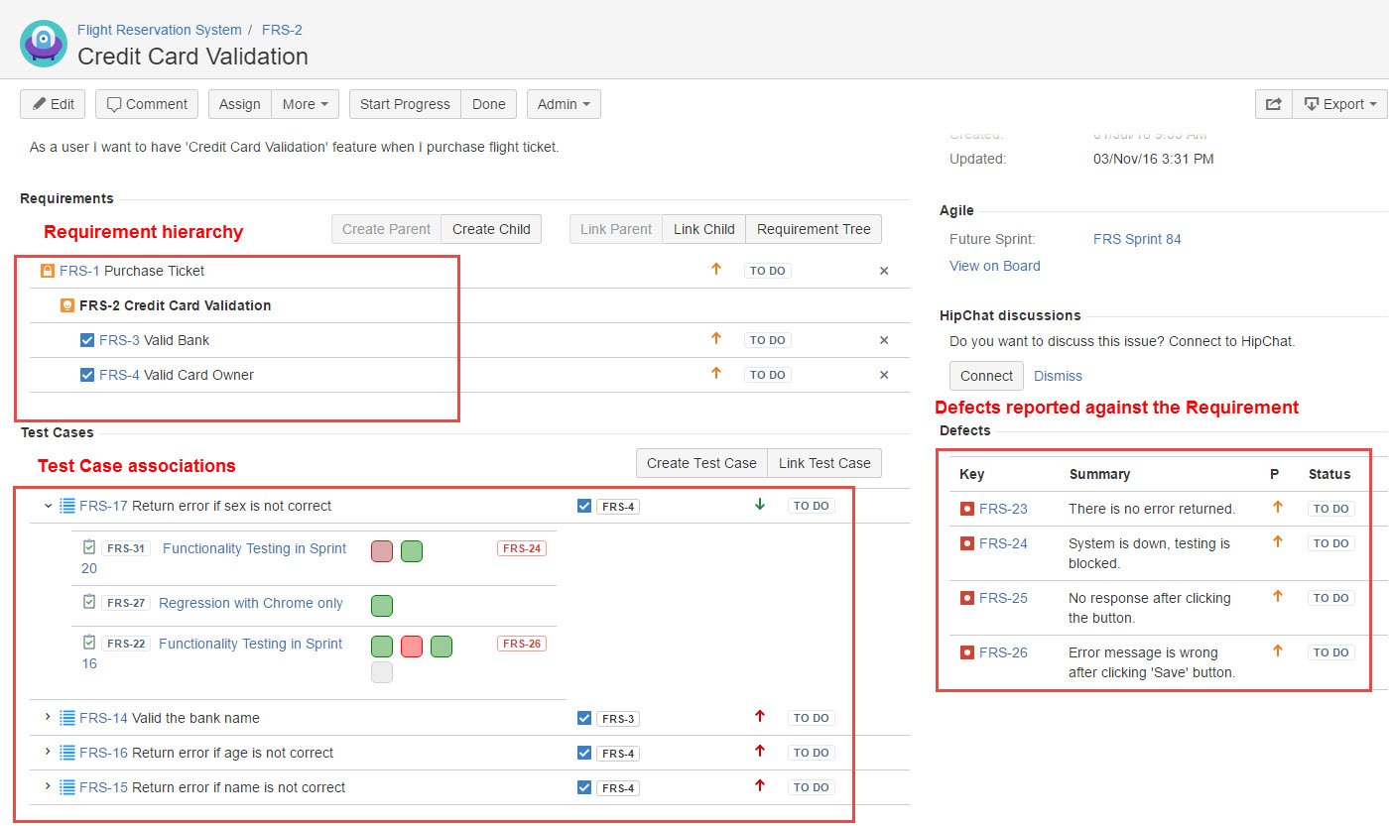The width and height of the screenshot is (1389, 826).
Task: Collapse the FRS-17 test case row
Action: tap(48, 506)
